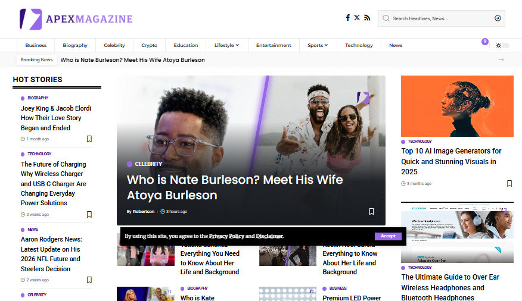Expand the Lifestyle dropdown menu
The image size is (522, 301).
[226, 45]
